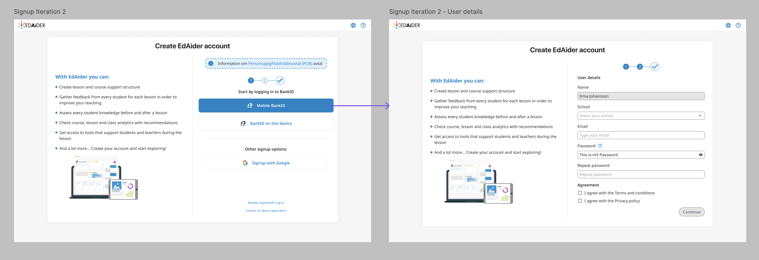Viewport: 759px width, 260px height.
Task: Check Terms and conditions agreement box
Action: (x=580, y=193)
